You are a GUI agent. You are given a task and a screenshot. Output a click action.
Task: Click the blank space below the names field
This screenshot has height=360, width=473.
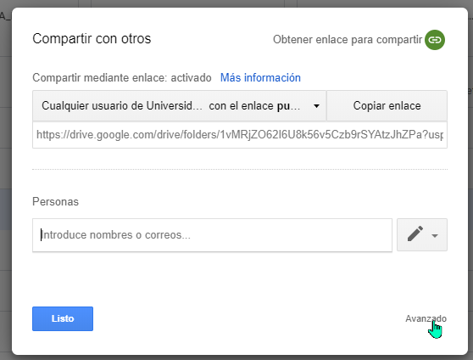[x=212, y=278]
